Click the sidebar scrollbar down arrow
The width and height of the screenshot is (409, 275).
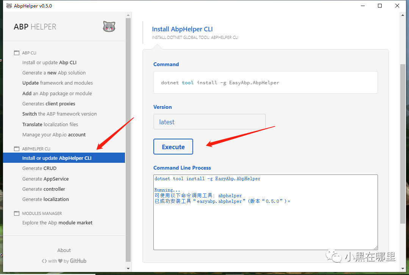(128, 269)
